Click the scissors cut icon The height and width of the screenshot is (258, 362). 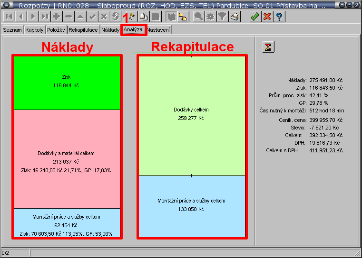(131, 17)
